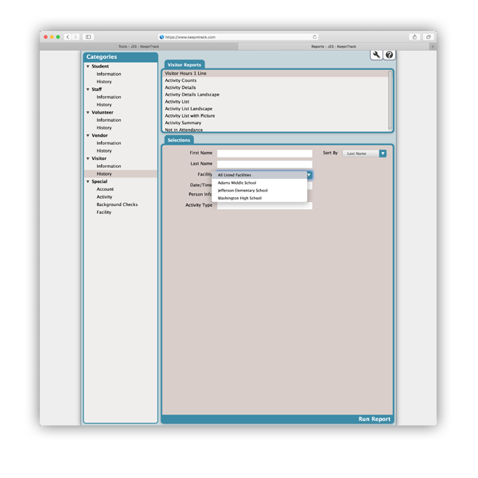Click the Visitor Reports list scrollbar
This screenshot has width=478, height=478.
tap(390, 100)
